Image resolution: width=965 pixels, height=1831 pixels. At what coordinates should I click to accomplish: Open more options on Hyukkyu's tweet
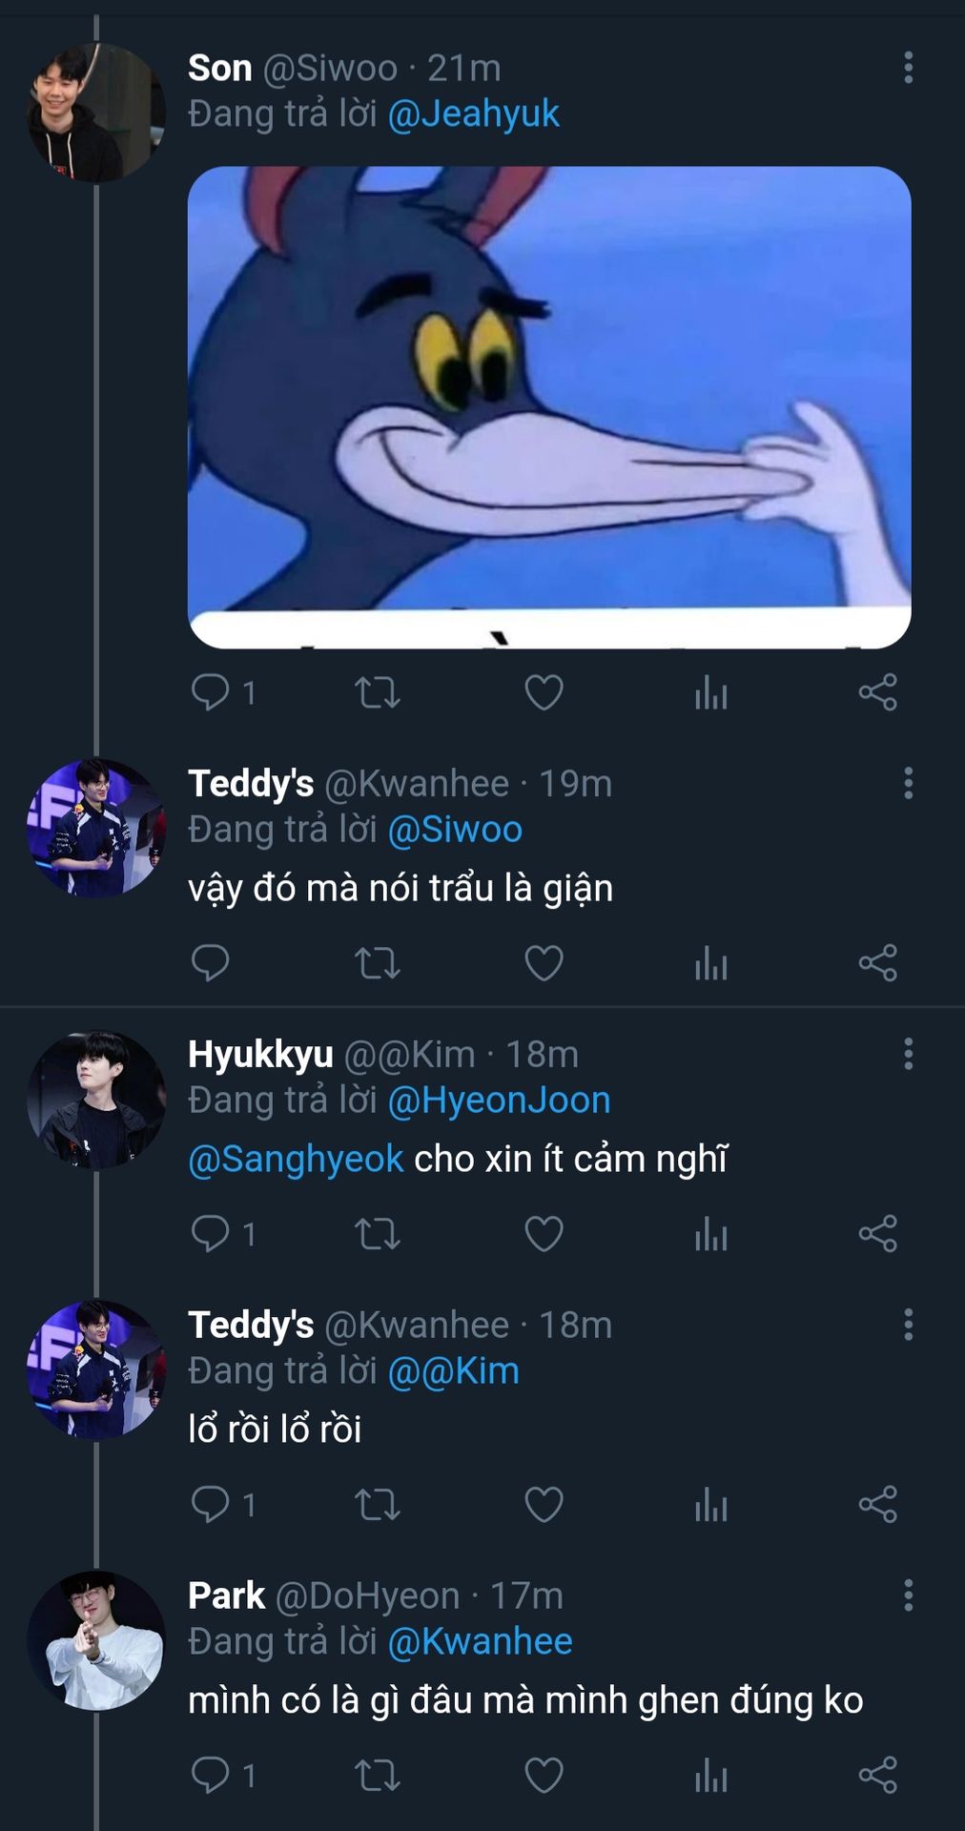click(908, 1054)
